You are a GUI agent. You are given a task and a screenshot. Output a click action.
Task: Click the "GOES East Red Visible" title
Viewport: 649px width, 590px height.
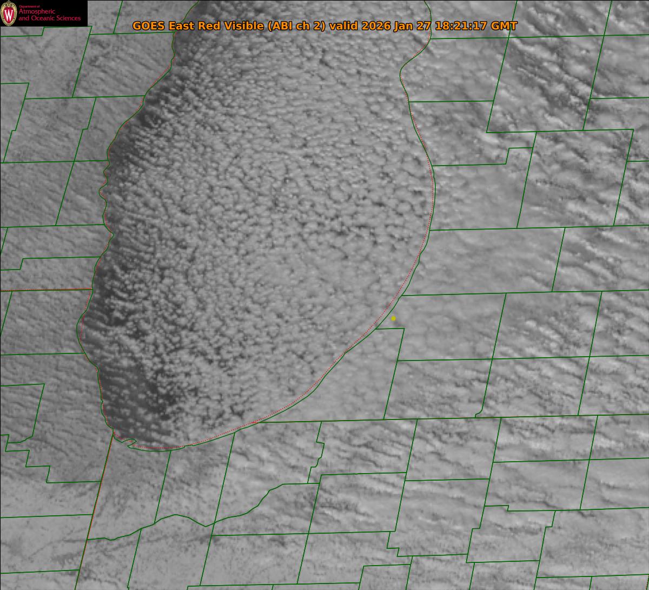[x=198, y=26]
